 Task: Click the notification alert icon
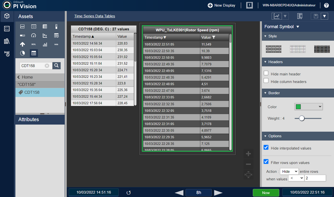point(250,5)
